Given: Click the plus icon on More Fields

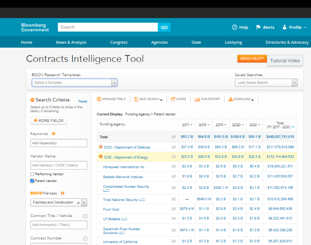Looking at the screenshot, I should pyautogui.click(x=35, y=120).
